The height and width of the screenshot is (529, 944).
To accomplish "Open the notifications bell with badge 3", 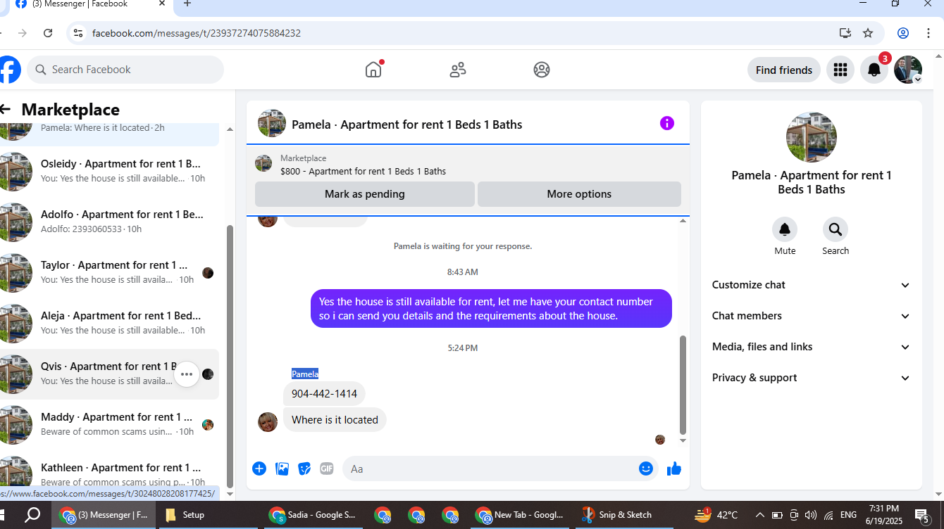I will coord(874,70).
